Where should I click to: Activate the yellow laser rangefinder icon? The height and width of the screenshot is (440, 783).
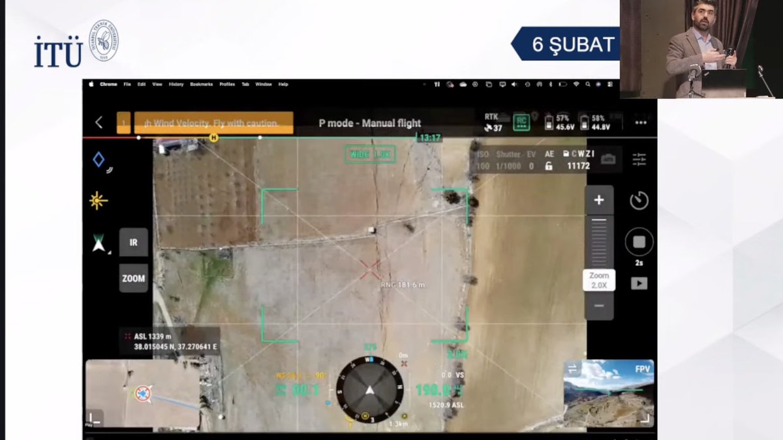click(98, 201)
